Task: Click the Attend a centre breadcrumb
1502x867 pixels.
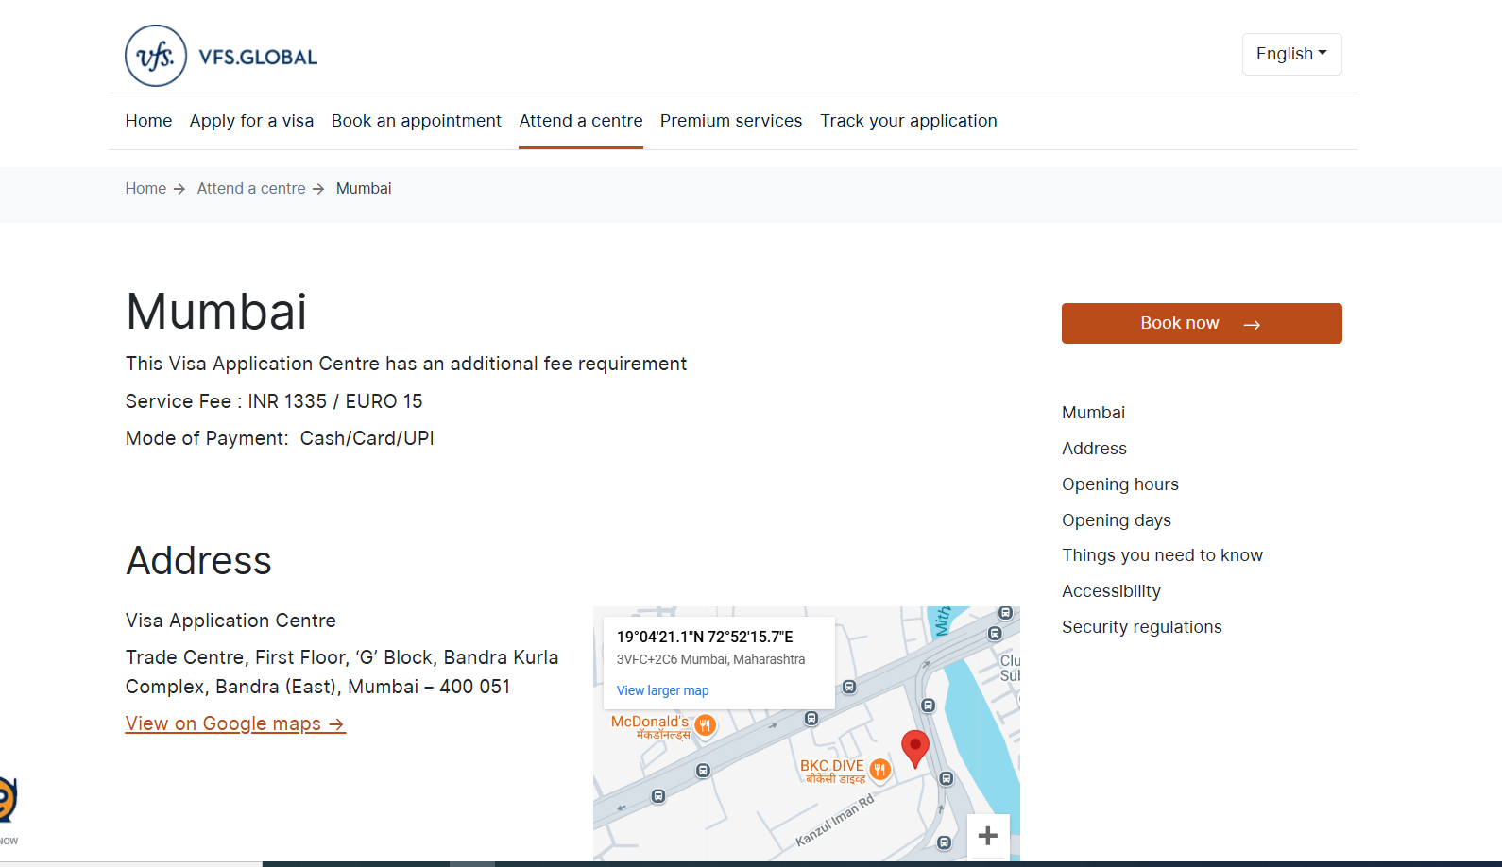Action: coord(251,188)
